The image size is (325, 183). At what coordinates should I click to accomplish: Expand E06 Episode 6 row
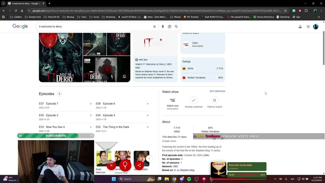click(122, 105)
